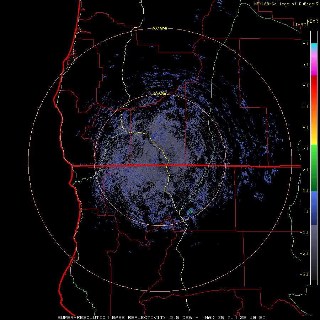
Task: Click the 80 dBZ scale value
Action: tap(305, 44)
